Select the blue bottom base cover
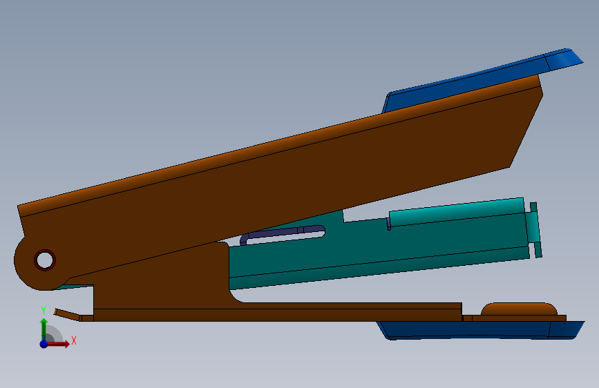The image size is (599, 388). coord(482,330)
